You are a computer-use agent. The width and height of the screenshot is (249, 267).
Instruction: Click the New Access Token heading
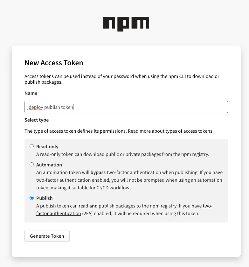tap(54, 63)
